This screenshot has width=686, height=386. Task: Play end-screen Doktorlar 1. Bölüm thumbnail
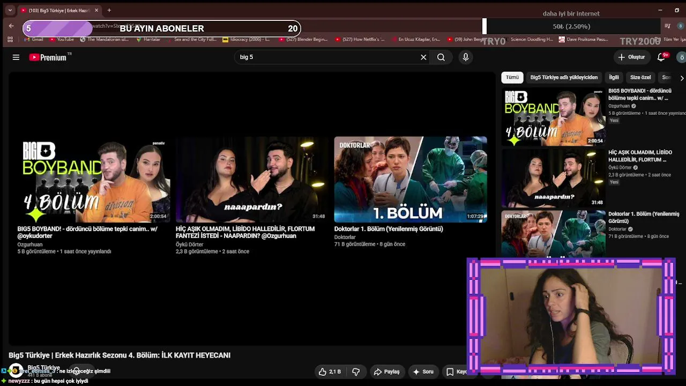click(x=411, y=180)
